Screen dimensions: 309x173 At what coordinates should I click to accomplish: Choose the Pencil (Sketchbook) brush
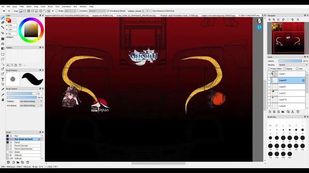point(24,149)
